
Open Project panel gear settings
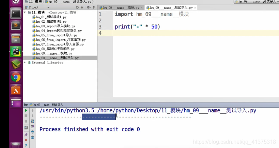[x=89, y=7]
